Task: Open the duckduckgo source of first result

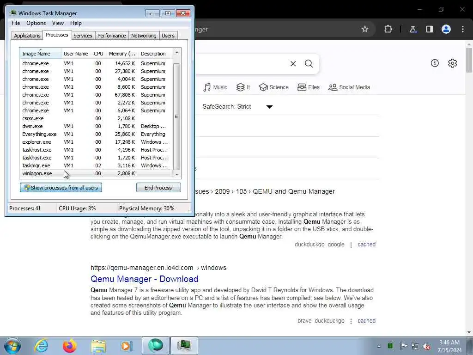Action: [x=309, y=245]
